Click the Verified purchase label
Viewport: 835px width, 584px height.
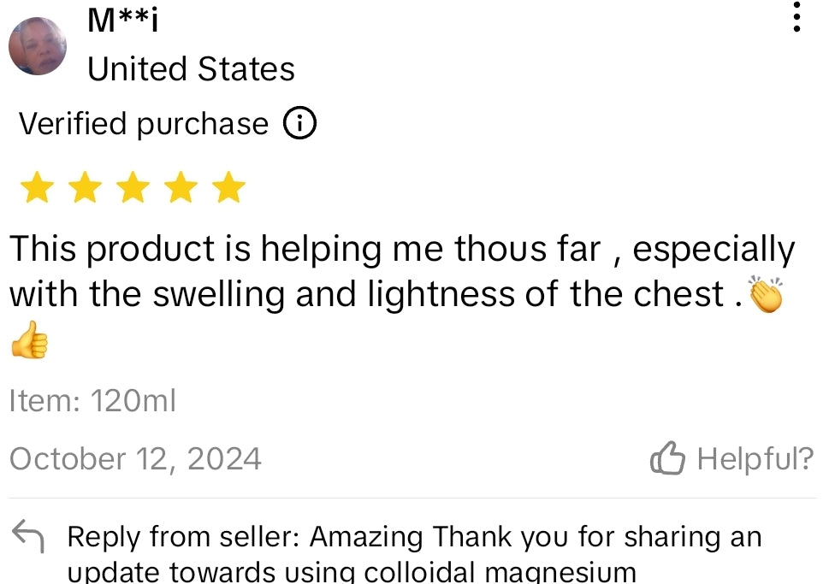tap(144, 125)
